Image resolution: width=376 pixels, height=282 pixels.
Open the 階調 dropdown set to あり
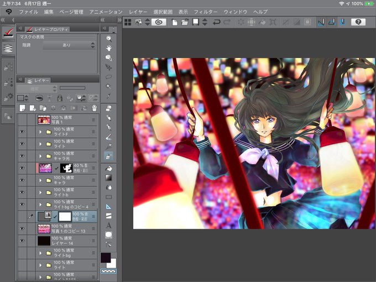(x=69, y=45)
